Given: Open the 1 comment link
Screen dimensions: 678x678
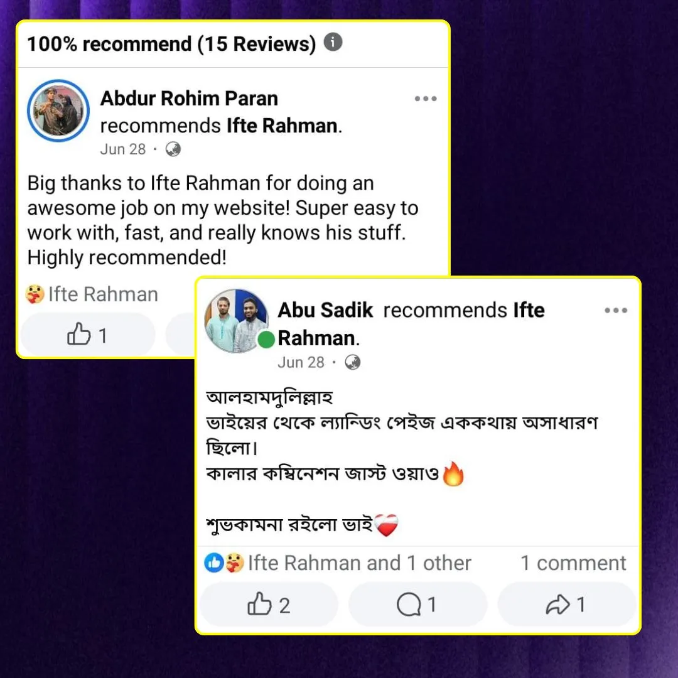Looking at the screenshot, I should coord(573,563).
